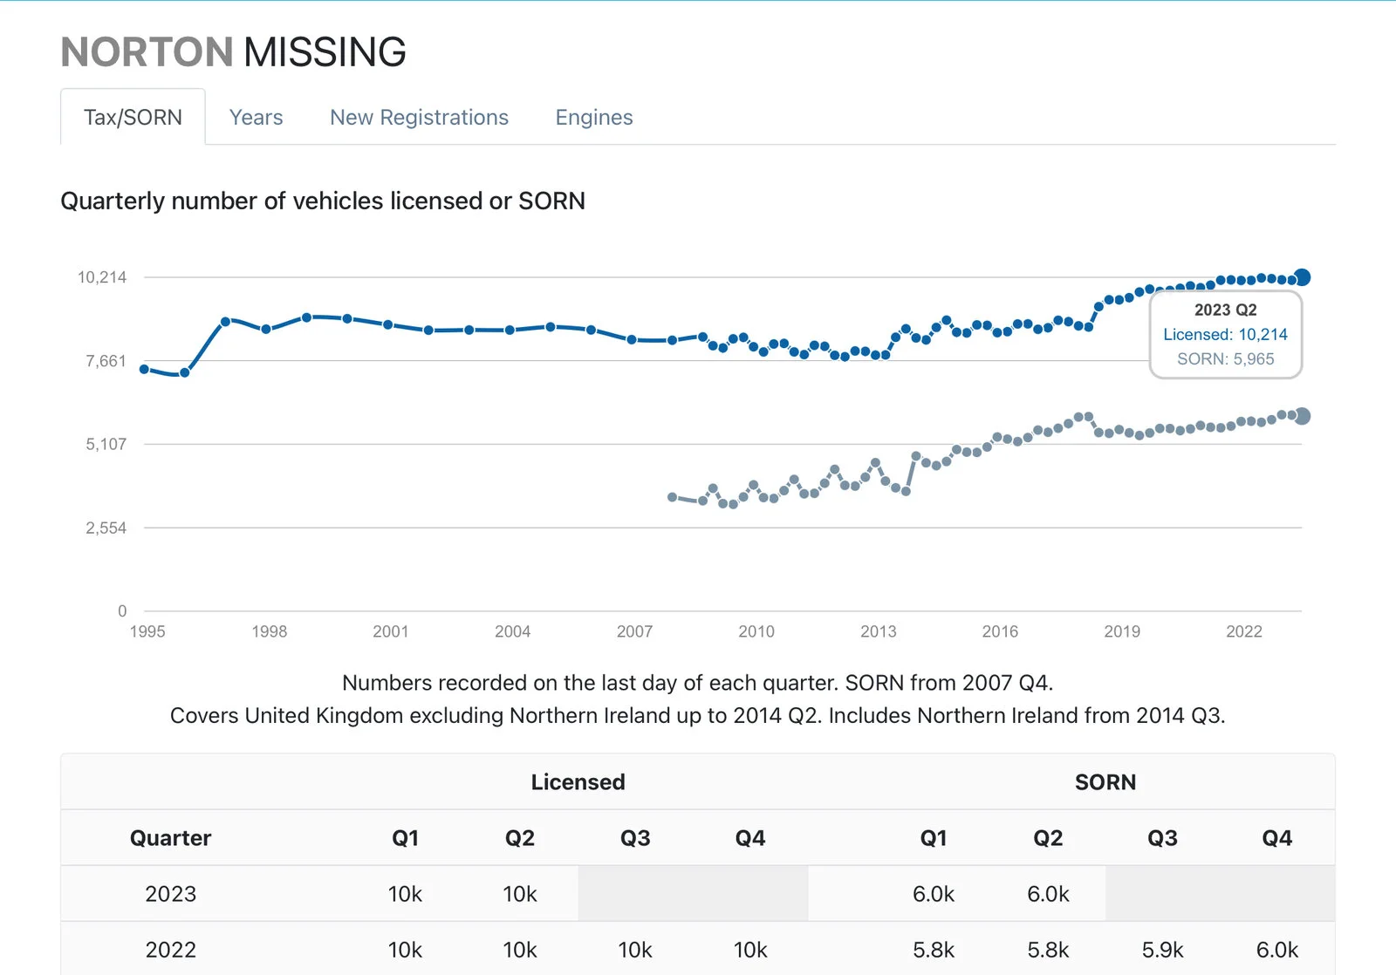Screen dimensions: 1396x975
Task: Click the SORN table column header
Action: [1105, 782]
